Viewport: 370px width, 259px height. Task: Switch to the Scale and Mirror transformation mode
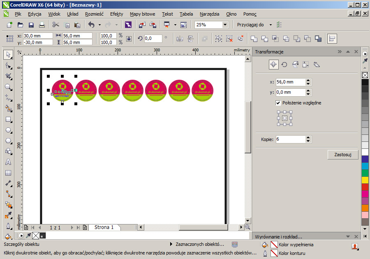295,65
